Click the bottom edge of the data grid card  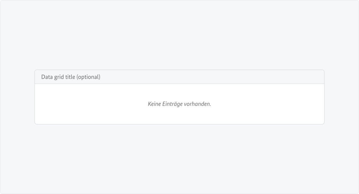pos(179,123)
